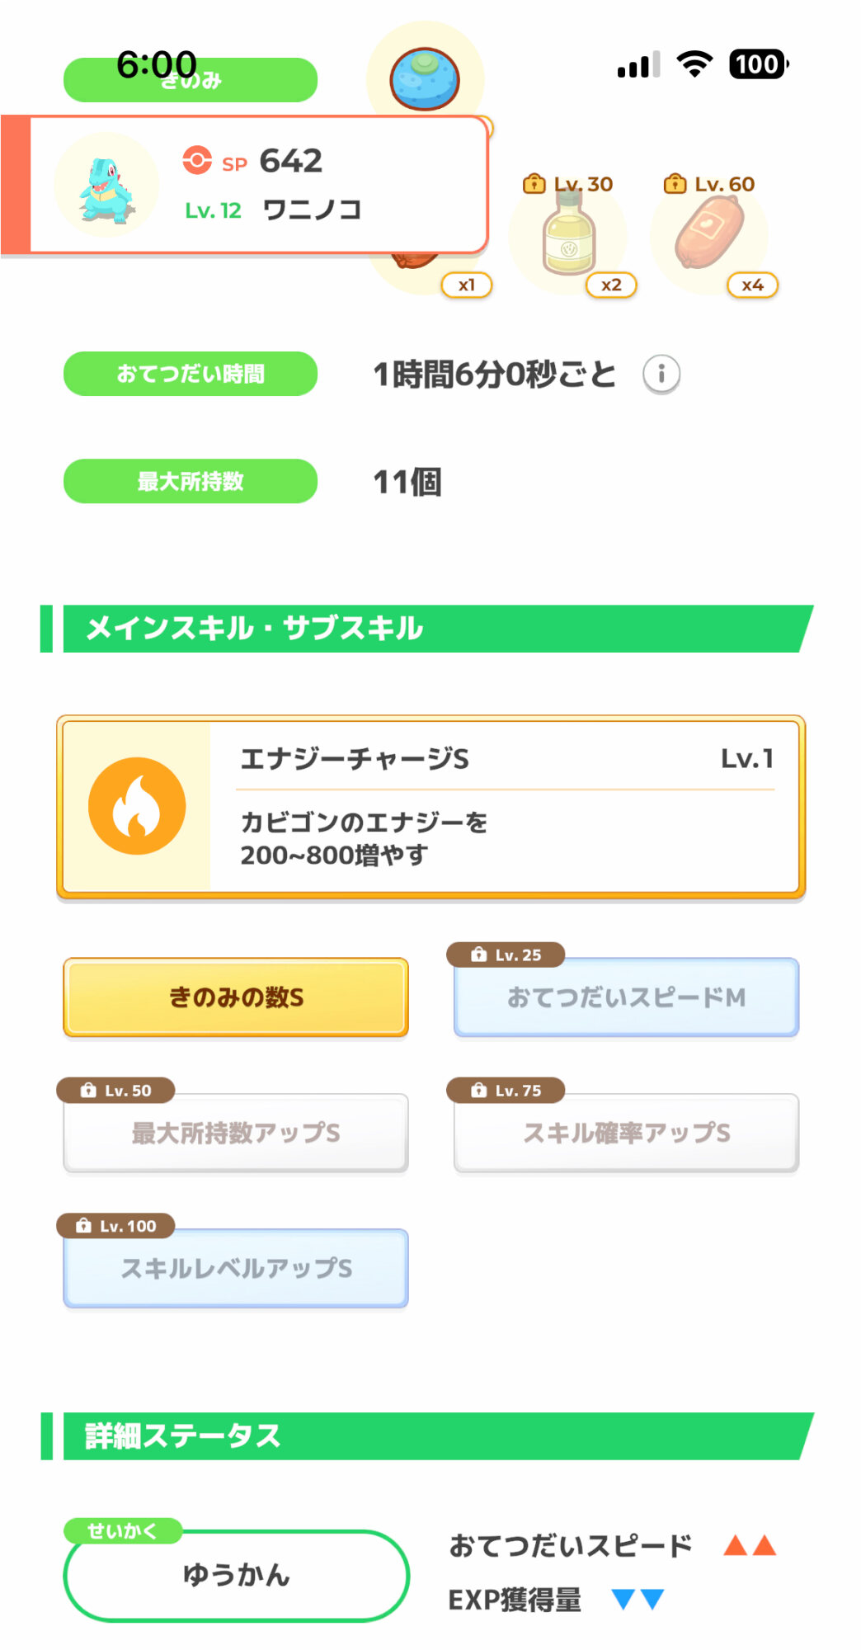Tap the info icon beside helping time
The image size is (861, 1650).
(x=661, y=375)
